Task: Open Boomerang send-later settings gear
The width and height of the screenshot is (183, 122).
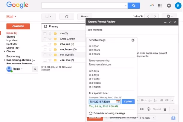Action: coord(133,40)
